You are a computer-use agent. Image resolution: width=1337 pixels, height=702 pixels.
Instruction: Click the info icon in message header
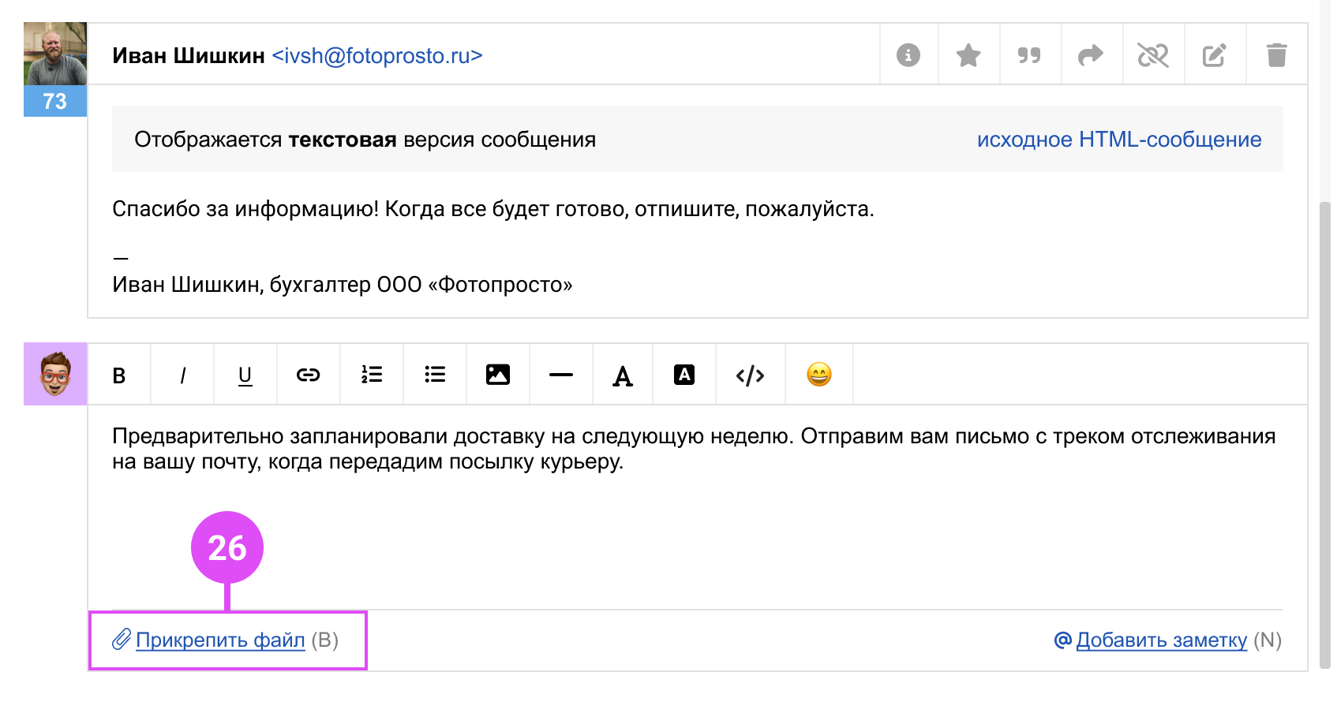click(908, 55)
